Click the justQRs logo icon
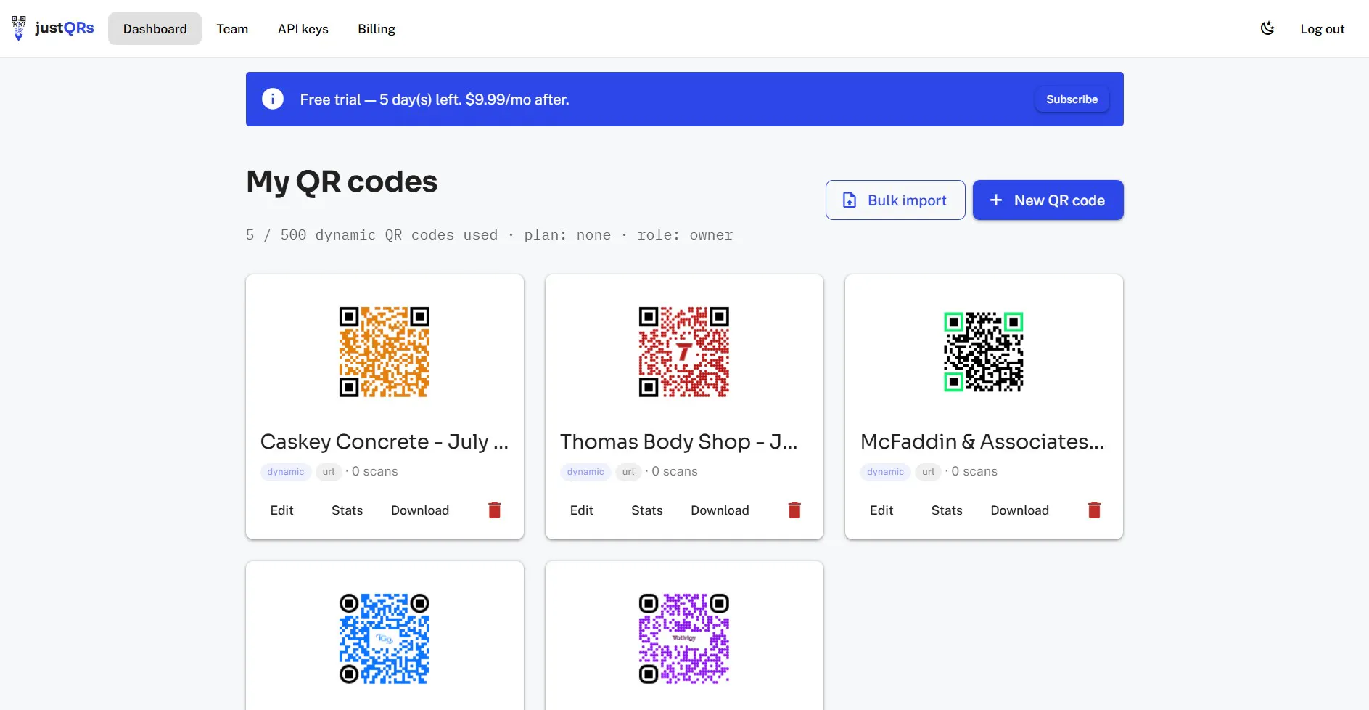This screenshot has width=1369, height=710. click(19, 28)
